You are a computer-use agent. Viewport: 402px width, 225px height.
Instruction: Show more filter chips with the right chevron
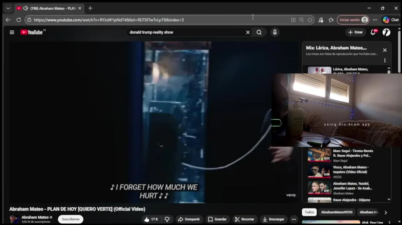[x=386, y=212]
